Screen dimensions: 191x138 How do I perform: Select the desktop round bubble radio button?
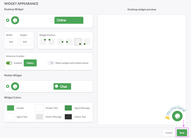click(x=8, y=20)
